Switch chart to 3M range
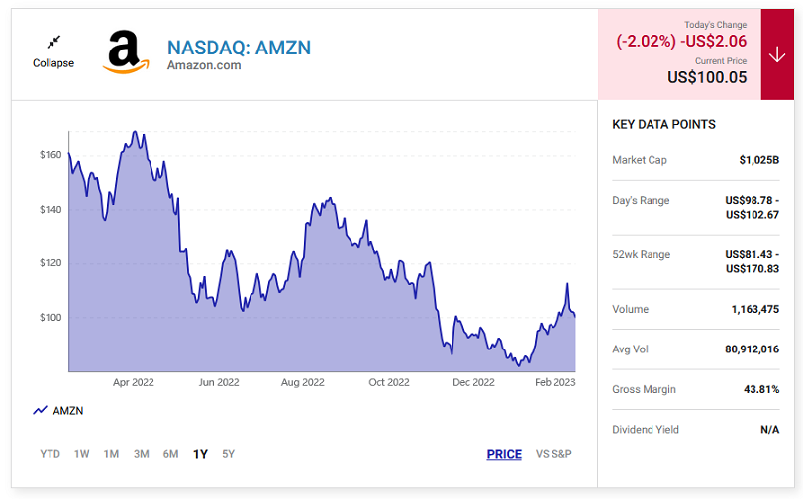Viewport: 803px width, 499px height. (141, 454)
